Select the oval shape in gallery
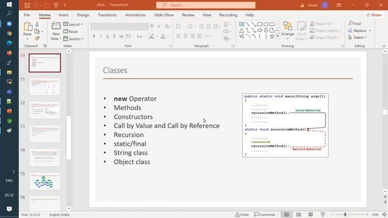This screenshot has height=218, width=388. point(266,24)
